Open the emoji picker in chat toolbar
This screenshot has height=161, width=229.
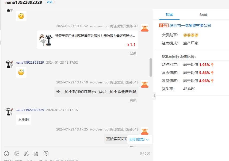pos(6,154)
